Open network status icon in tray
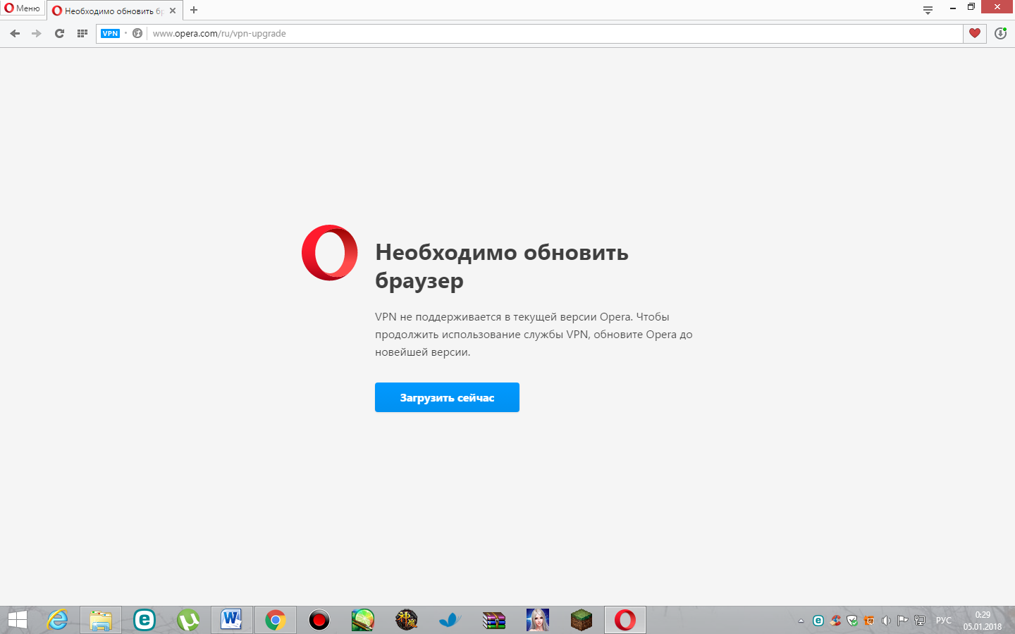Viewport: 1015px width, 634px height. pyautogui.click(x=920, y=621)
